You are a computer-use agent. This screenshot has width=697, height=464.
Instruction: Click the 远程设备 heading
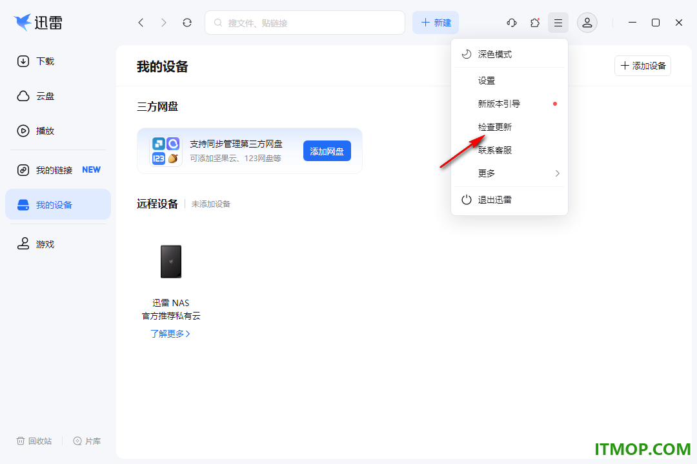[x=157, y=204]
